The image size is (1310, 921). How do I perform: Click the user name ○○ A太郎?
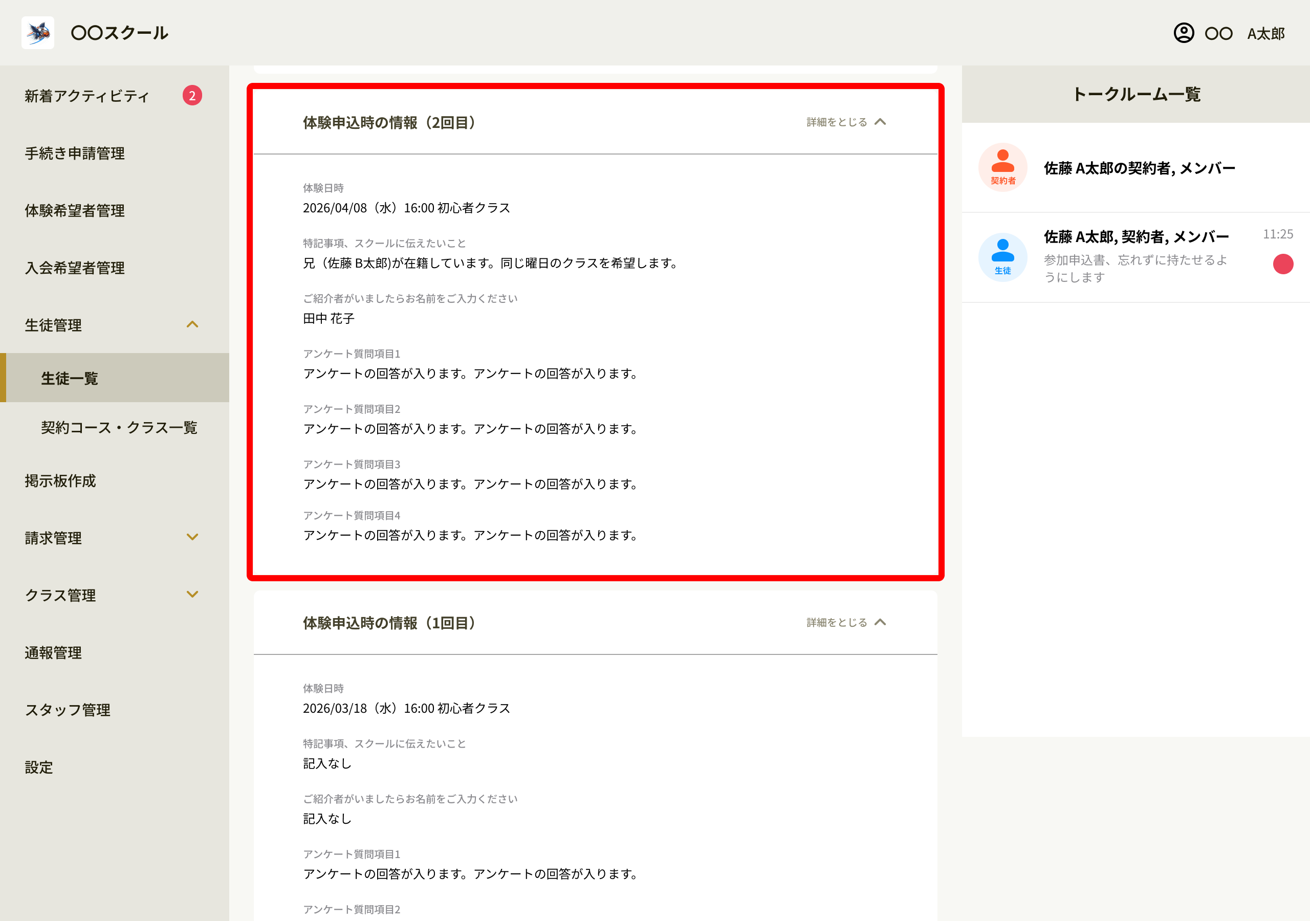coord(1244,34)
